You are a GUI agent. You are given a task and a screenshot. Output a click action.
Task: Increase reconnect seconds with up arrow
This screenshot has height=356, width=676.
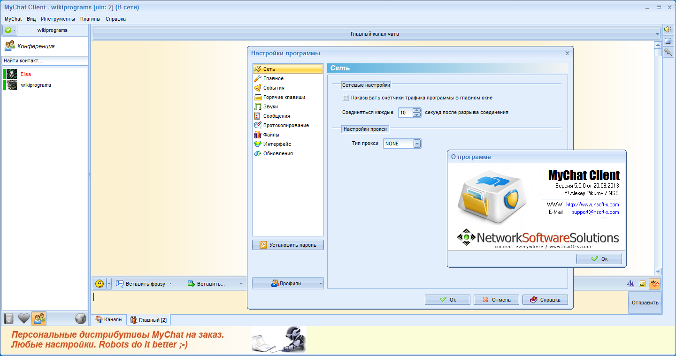coord(417,110)
